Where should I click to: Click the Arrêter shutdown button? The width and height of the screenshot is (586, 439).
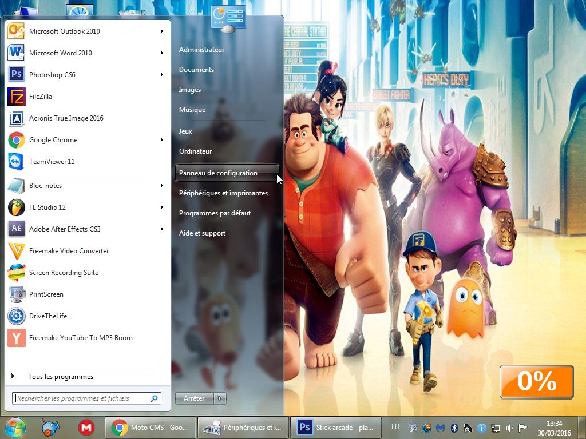pos(195,398)
